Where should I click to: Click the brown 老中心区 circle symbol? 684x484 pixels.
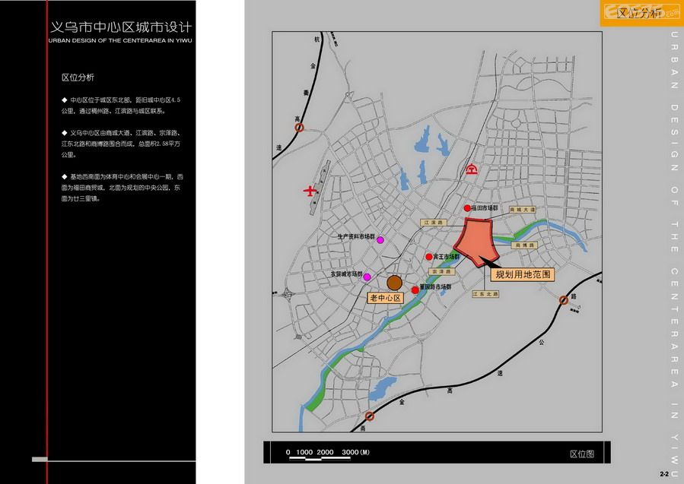pyautogui.click(x=395, y=283)
